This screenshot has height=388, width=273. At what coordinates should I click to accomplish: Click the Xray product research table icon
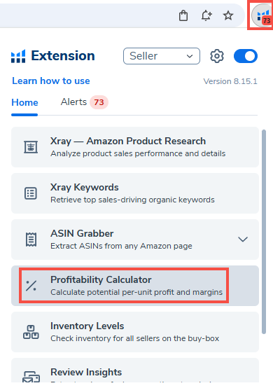click(31, 147)
